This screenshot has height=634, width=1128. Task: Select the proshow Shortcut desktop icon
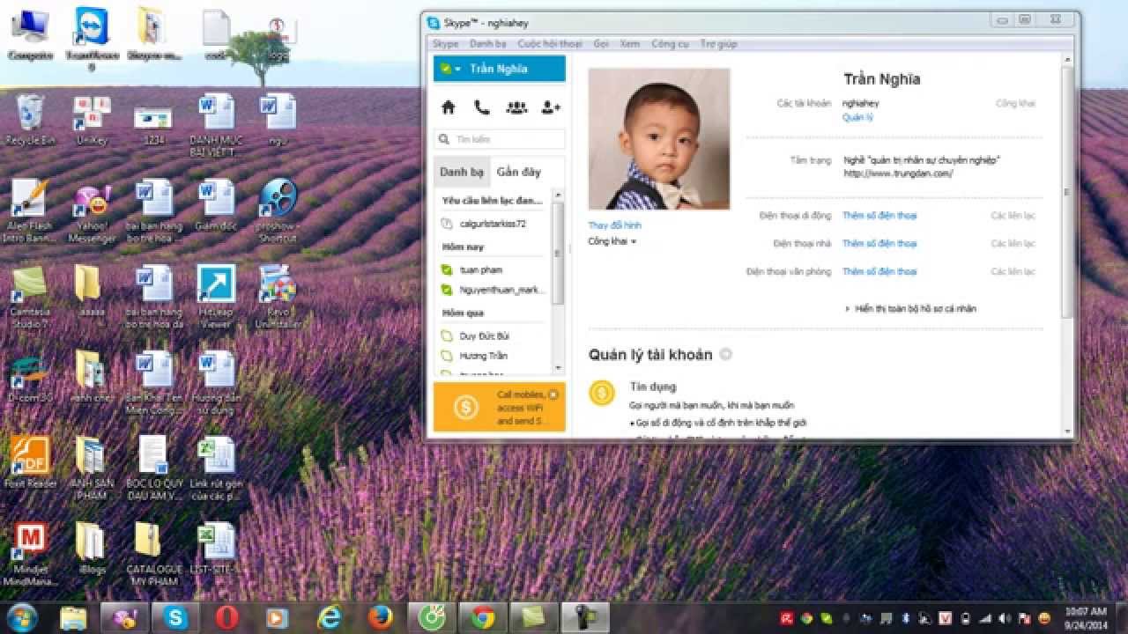pos(278,212)
